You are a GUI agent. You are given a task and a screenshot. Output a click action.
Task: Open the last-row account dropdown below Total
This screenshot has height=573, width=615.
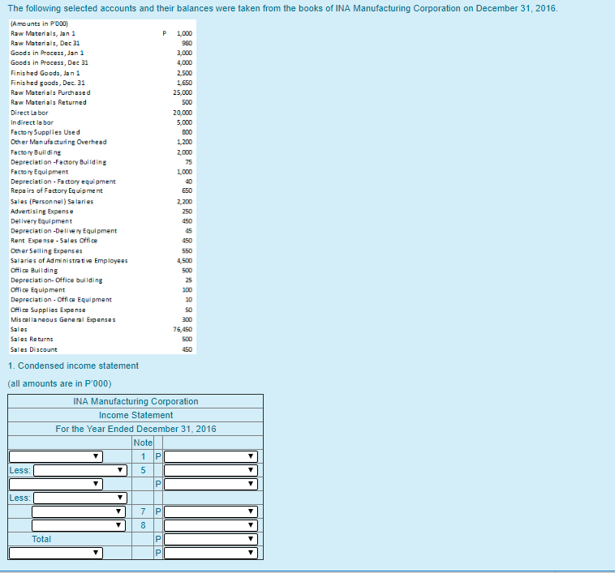tap(56, 553)
